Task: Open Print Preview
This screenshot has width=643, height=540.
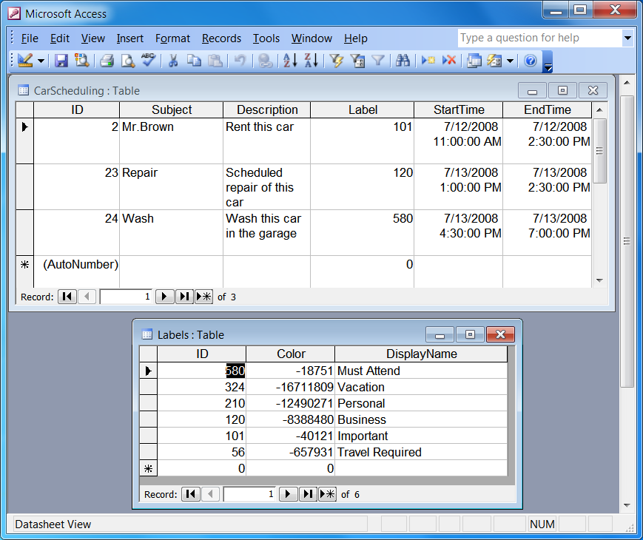Action: click(x=127, y=61)
